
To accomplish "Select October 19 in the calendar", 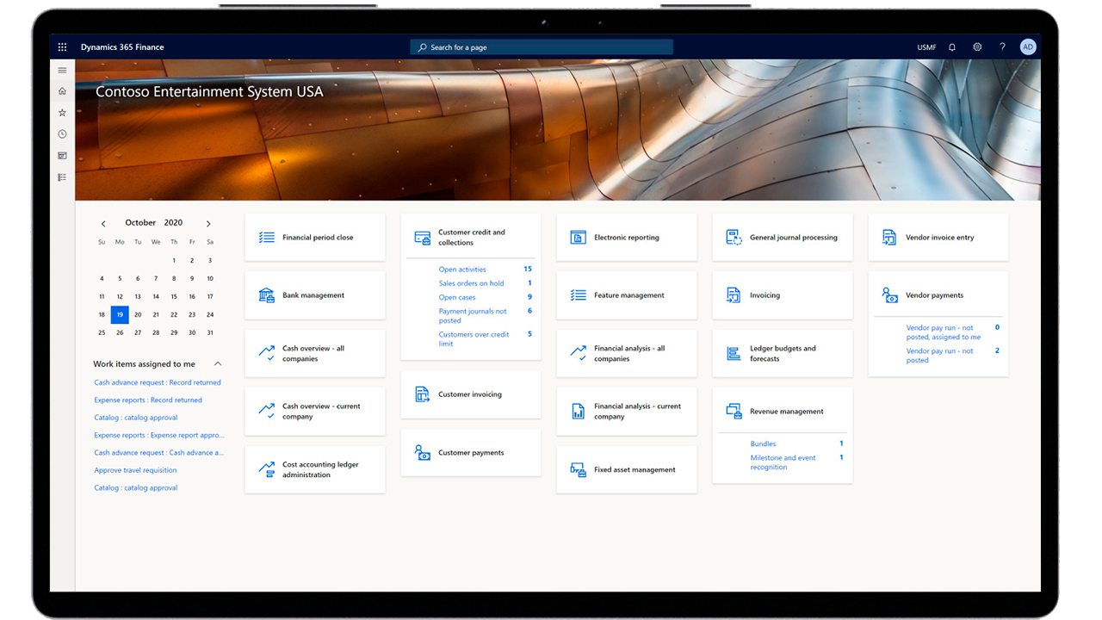I will pyautogui.click(x=120, y=314).
